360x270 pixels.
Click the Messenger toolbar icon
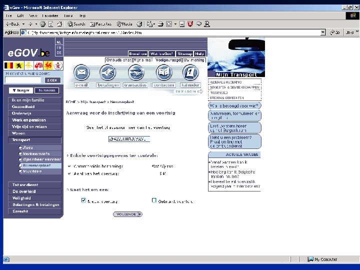(207, 24)
